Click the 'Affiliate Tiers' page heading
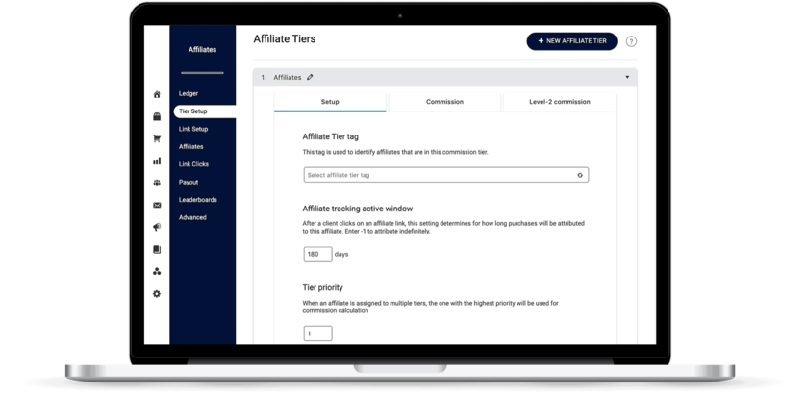Viewport: 807px width, 394px height. [285, 39]
